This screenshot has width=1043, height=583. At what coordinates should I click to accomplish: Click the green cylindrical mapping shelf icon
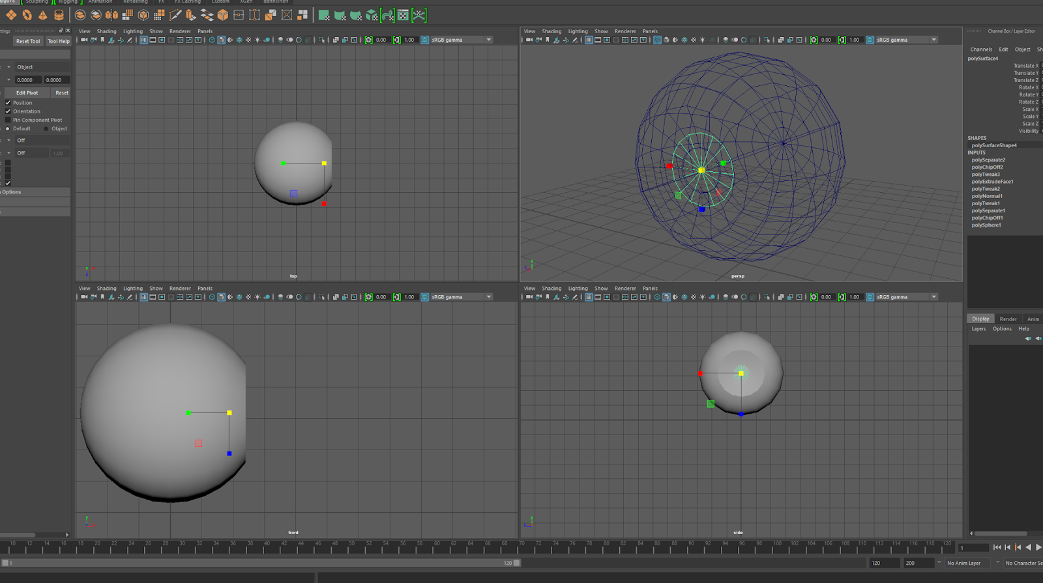click(340, 15)
